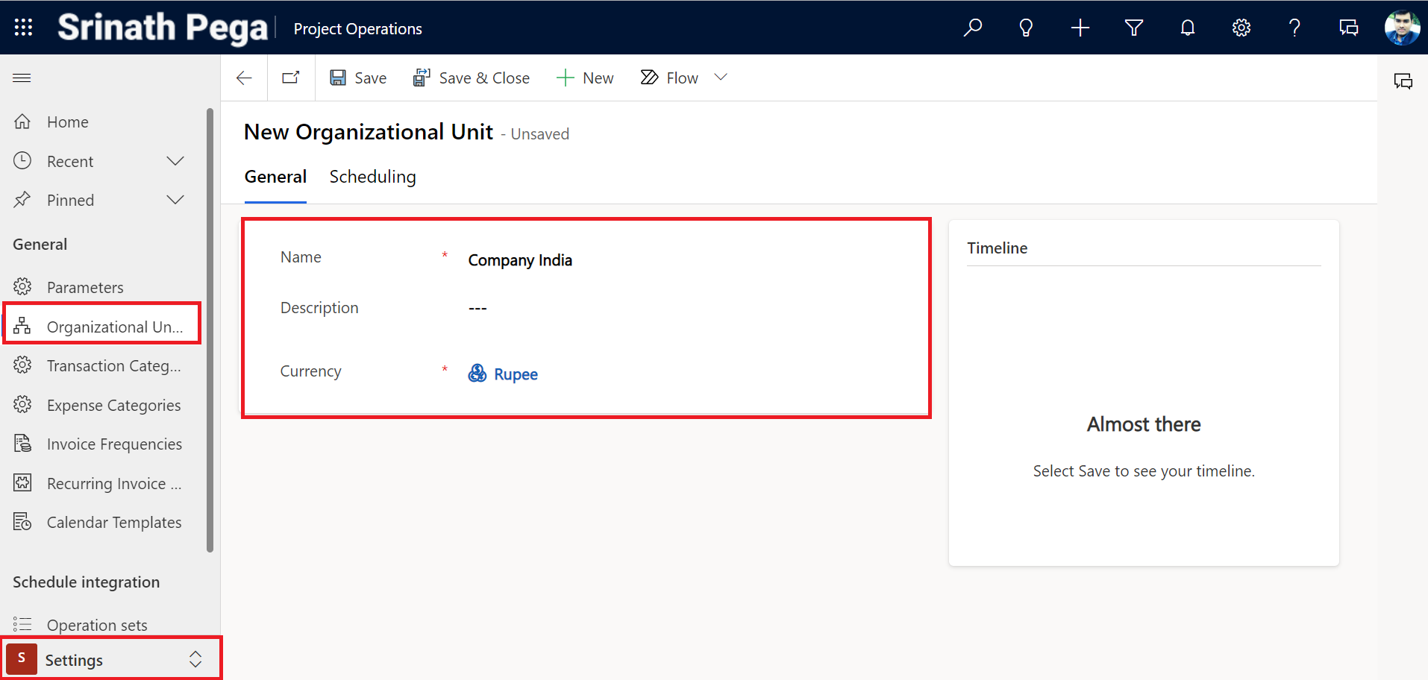Screen dimensions: 1428x680
Task: Collapse the site map hamburger menu
Action: click(x=22, y=78)
